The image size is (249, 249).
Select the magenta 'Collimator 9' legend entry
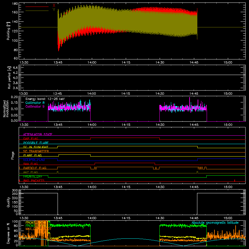point(35,106)
